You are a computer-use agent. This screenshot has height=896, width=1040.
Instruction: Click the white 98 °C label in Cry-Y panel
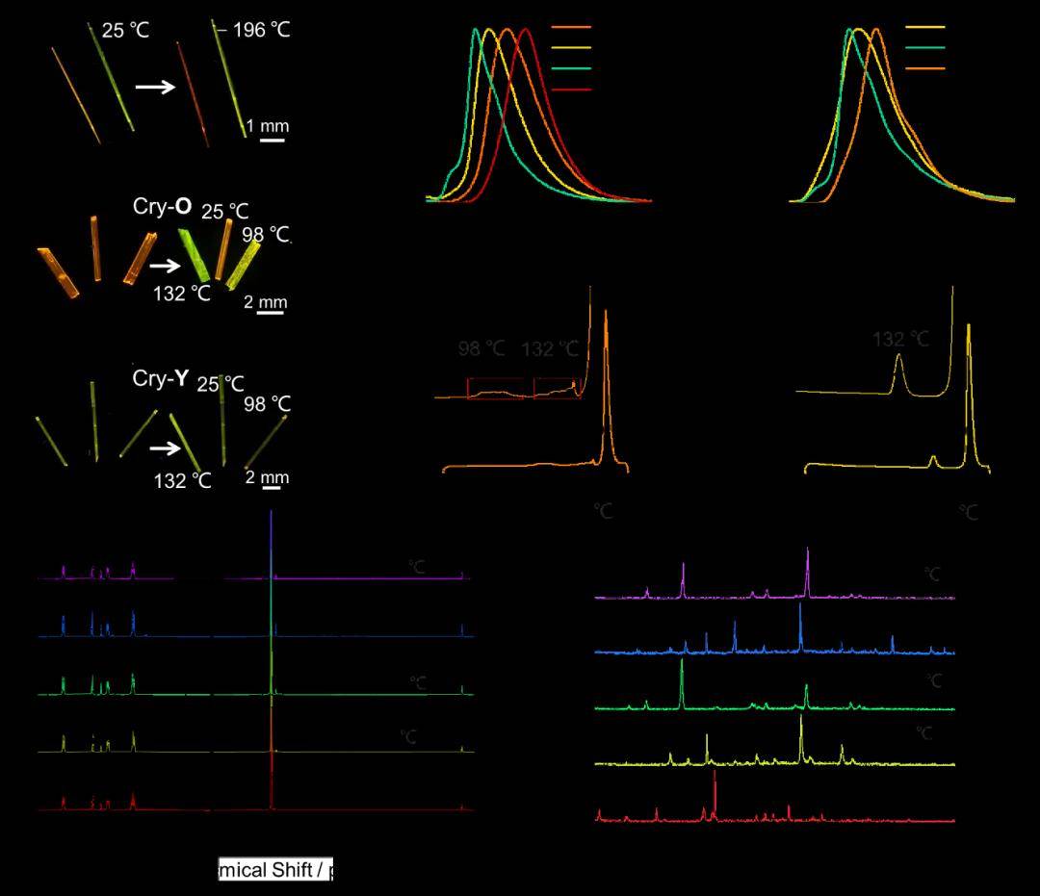click(268, 404)
